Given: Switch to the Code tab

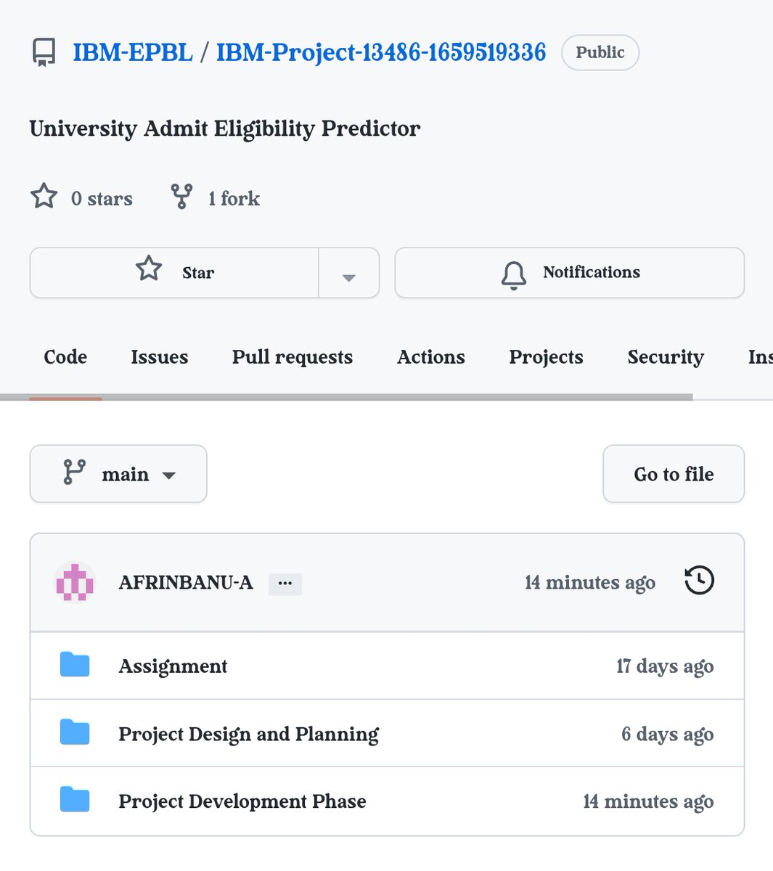Looking at the screenshot, I should [65, 357].
